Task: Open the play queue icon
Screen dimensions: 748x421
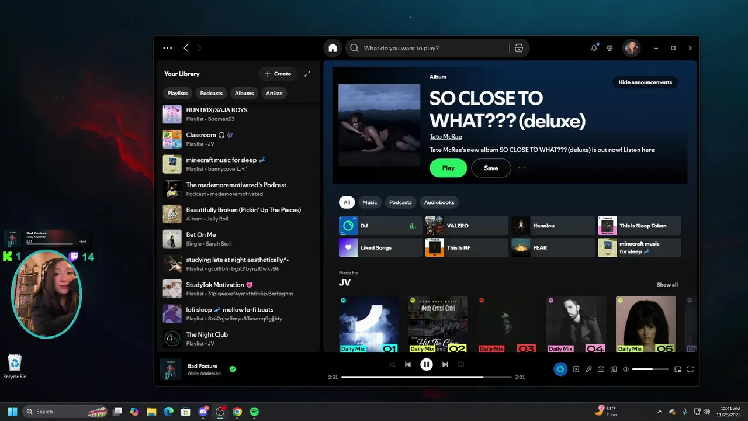Action: click(x=601, y=369)
